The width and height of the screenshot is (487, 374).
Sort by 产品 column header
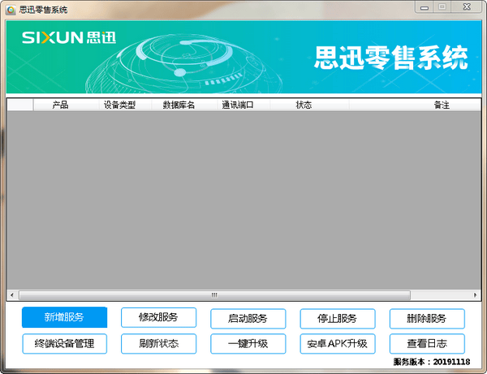click(60, 105)
